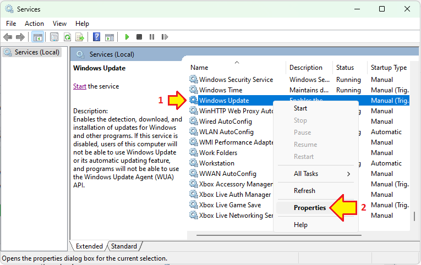Open the Action menu

coord(34,24)
